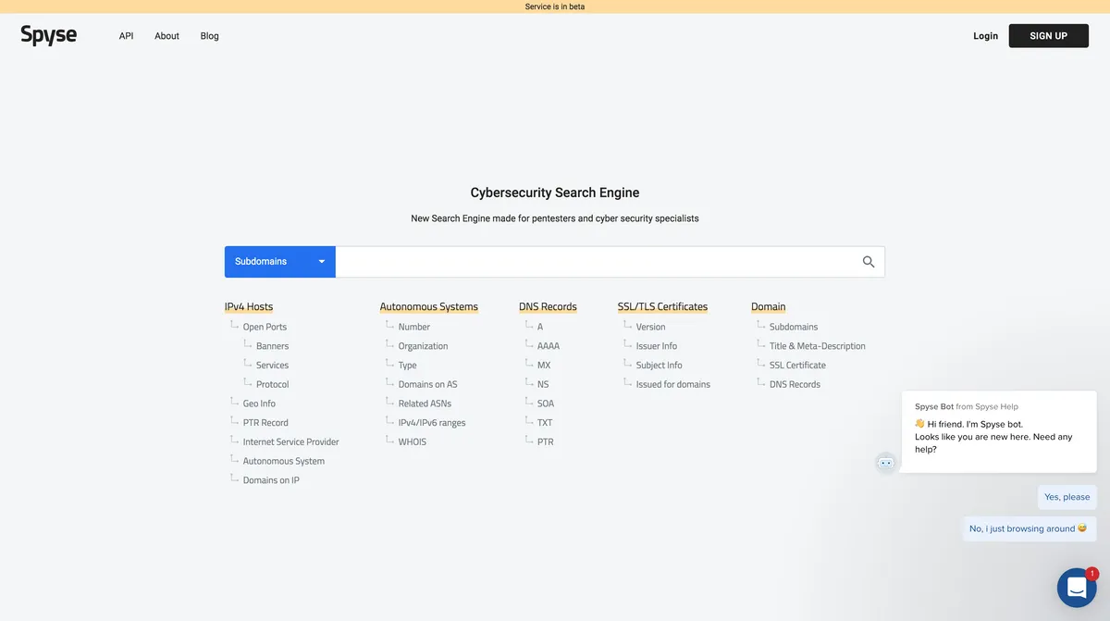Select SSL Certificate under Domain

[797, 366]
